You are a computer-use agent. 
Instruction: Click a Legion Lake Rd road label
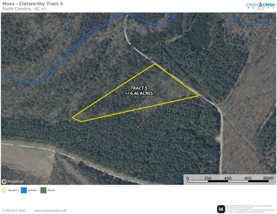point(67,155)
